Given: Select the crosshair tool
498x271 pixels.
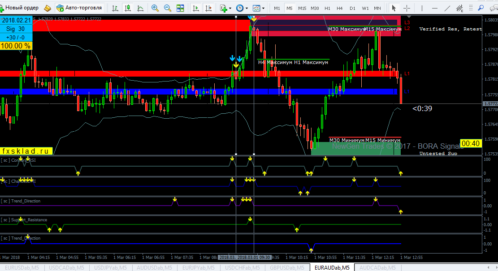Looking at the screenshot, I should 407,8.
